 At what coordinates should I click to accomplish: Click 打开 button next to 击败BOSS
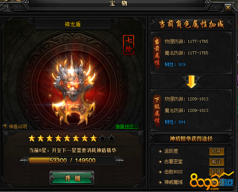[x=217, y=172]
